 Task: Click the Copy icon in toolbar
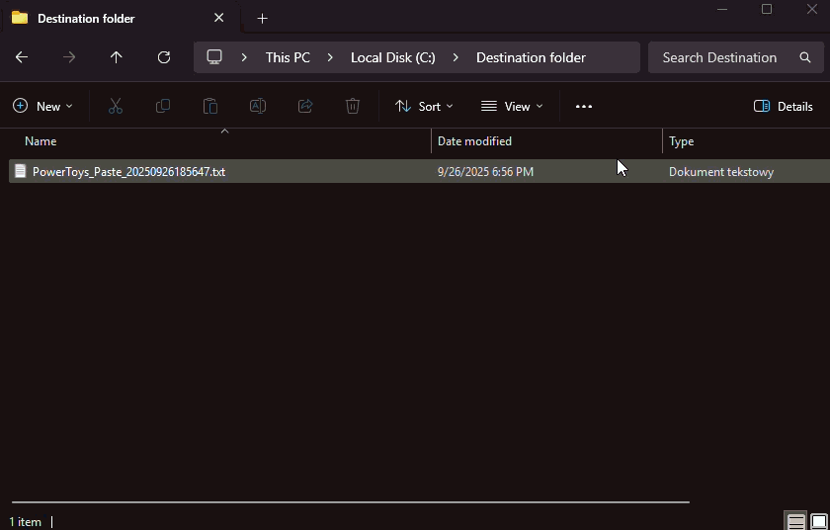(163, 106)
